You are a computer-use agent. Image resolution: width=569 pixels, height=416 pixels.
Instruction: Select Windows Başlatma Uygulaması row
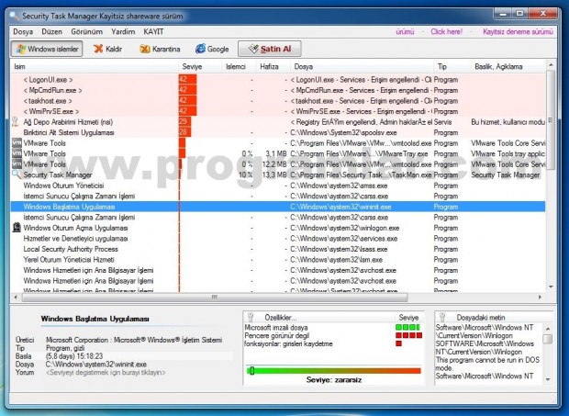pyautogui.click(x=278, y=207)
